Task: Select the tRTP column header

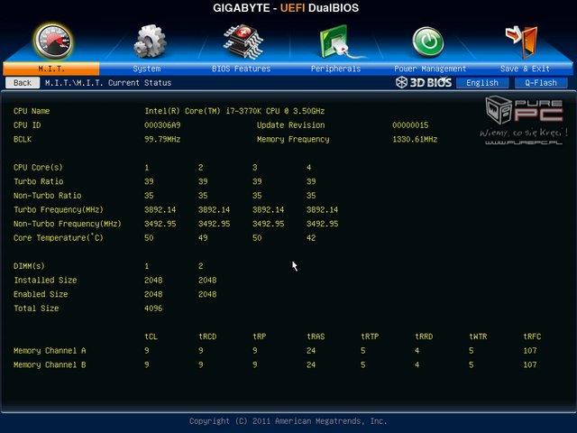Action: tap(370, 336)
